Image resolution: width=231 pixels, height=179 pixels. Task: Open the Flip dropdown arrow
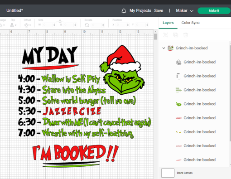(15, 25)
